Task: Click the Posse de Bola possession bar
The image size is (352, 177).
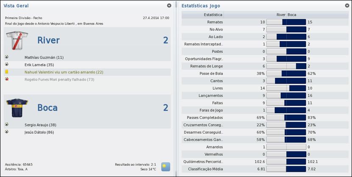Action: pyautogui.click(x=286, y=73)
